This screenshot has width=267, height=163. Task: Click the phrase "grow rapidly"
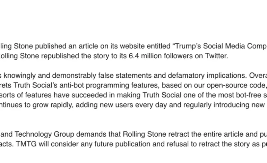[53, 105]
